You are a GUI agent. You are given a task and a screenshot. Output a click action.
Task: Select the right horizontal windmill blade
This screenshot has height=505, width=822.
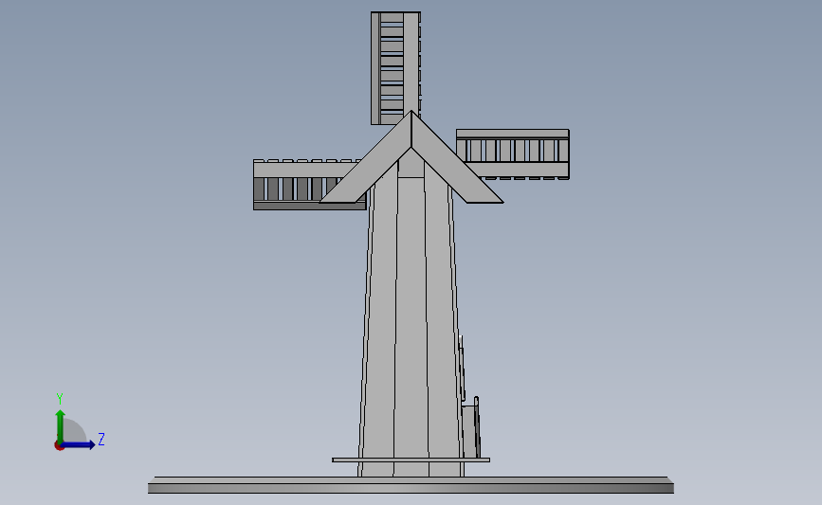click(513, 154)
